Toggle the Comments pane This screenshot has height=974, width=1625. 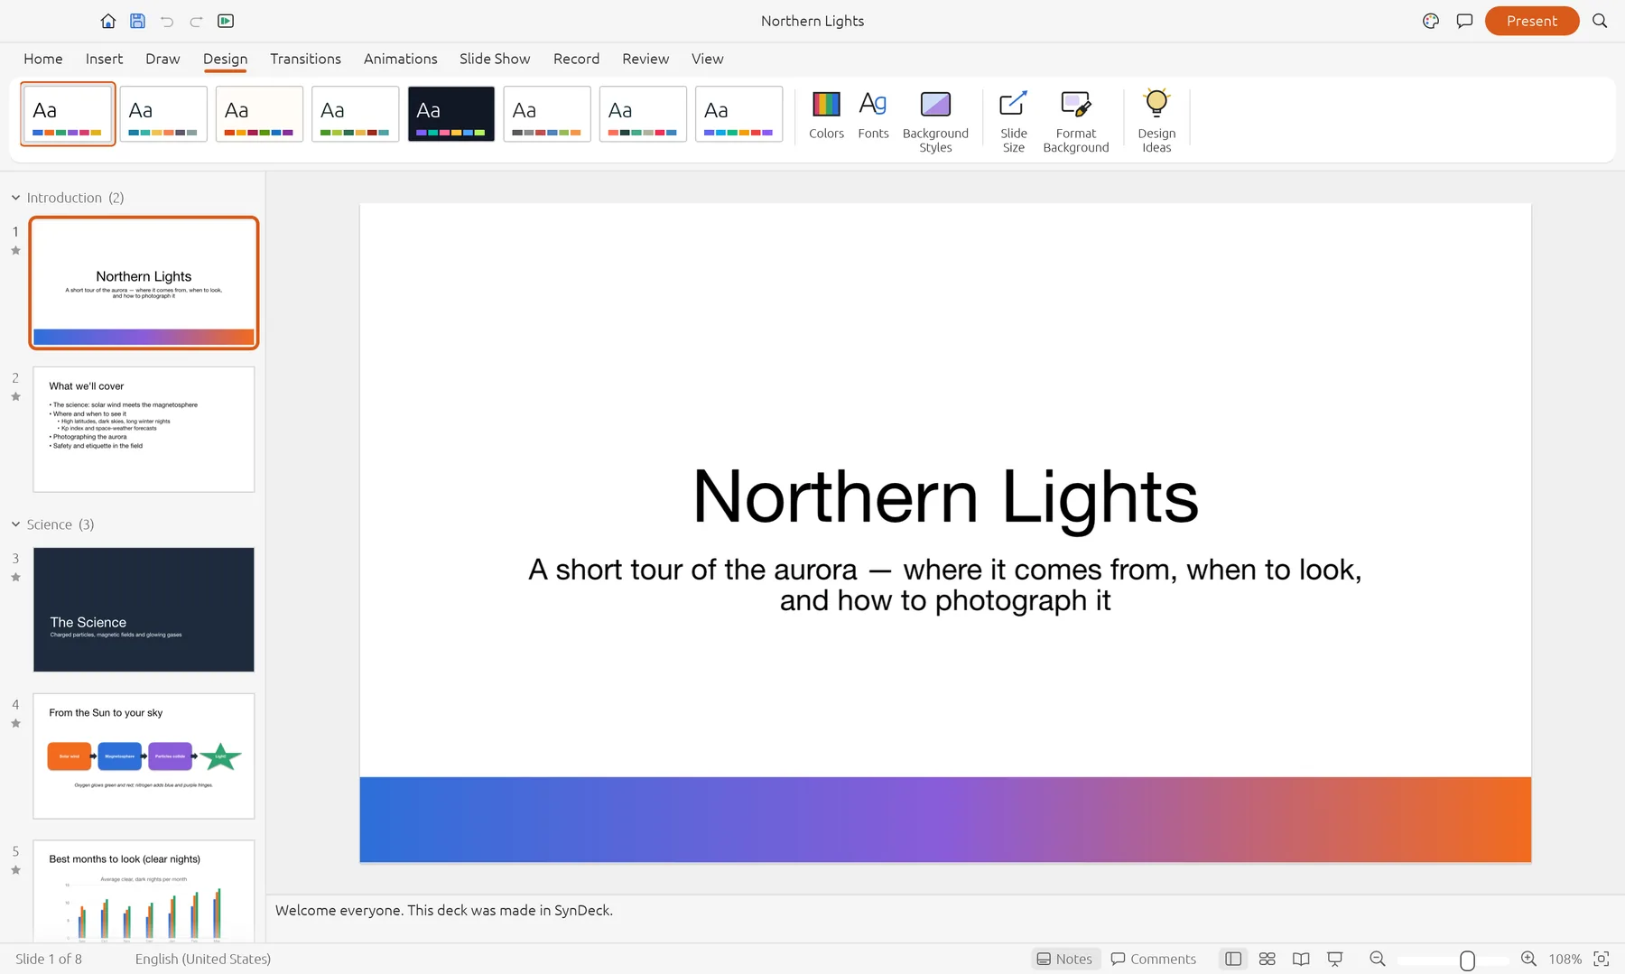click(1153, 959)
